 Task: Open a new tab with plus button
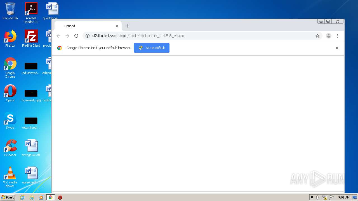(x=128, y=26)
